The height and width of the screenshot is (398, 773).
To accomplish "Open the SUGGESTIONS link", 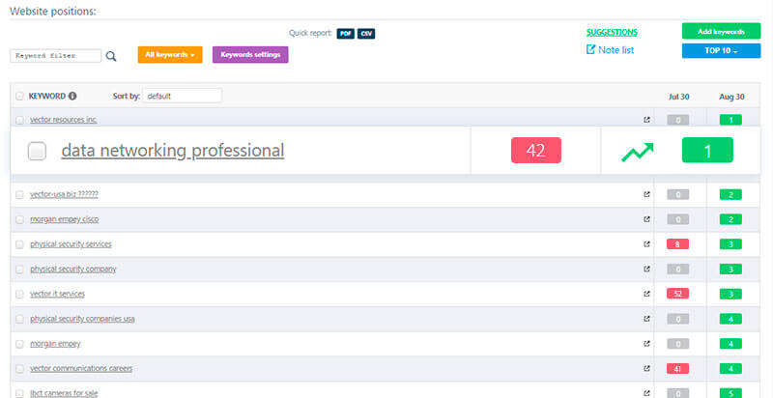I will (612, 32).
